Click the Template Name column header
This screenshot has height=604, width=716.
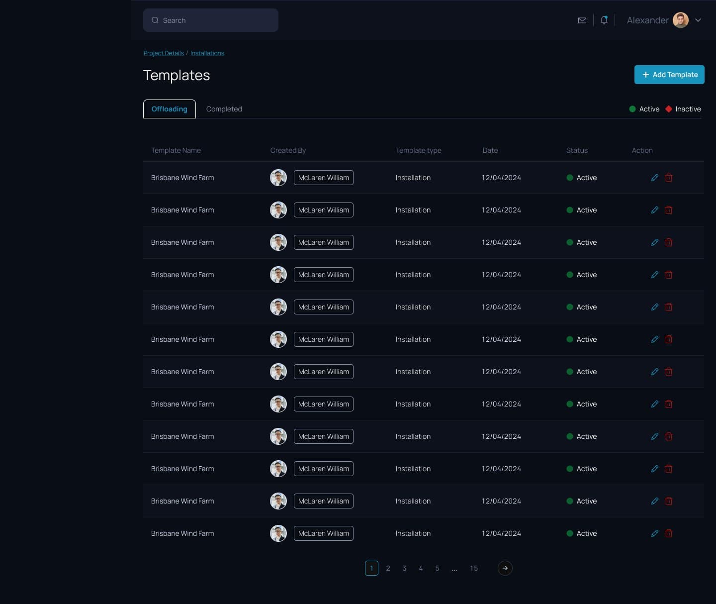tap(176, 150)
